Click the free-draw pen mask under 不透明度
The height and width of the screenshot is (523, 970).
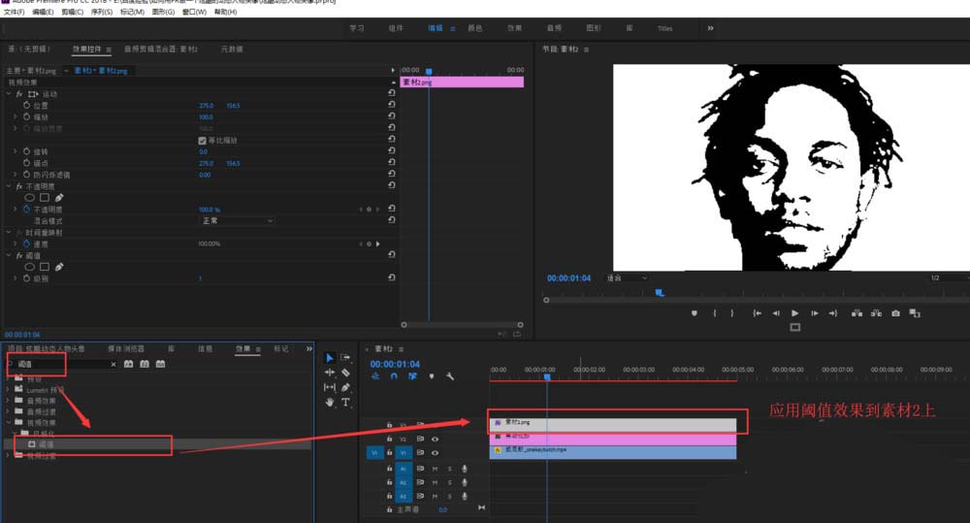pos(59,198)
